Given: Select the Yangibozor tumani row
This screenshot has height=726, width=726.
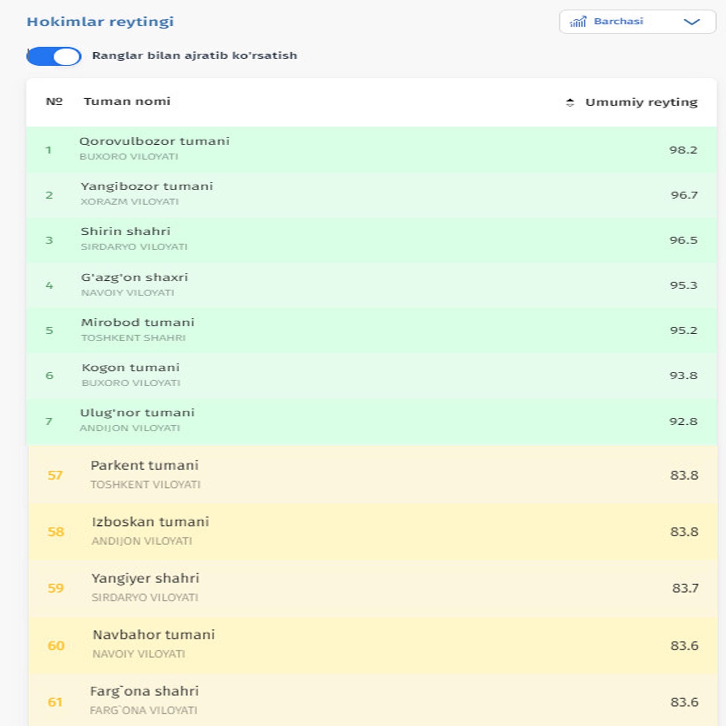Looking at the screenshot, I should coord(371,195).
